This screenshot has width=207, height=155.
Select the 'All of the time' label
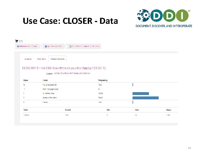[48, 94]
